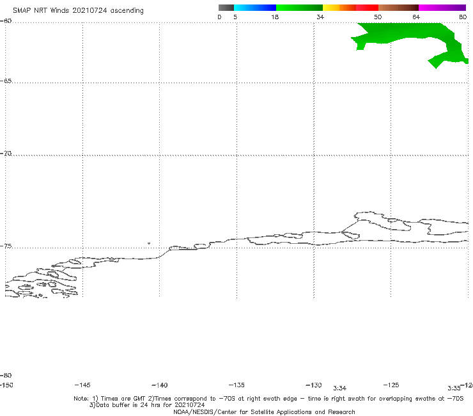Viewport: 473px width, 416px height.
Task: Click the title 'SMAP NRT Winds 20210724 ascending'
Action: coord(78,10)
